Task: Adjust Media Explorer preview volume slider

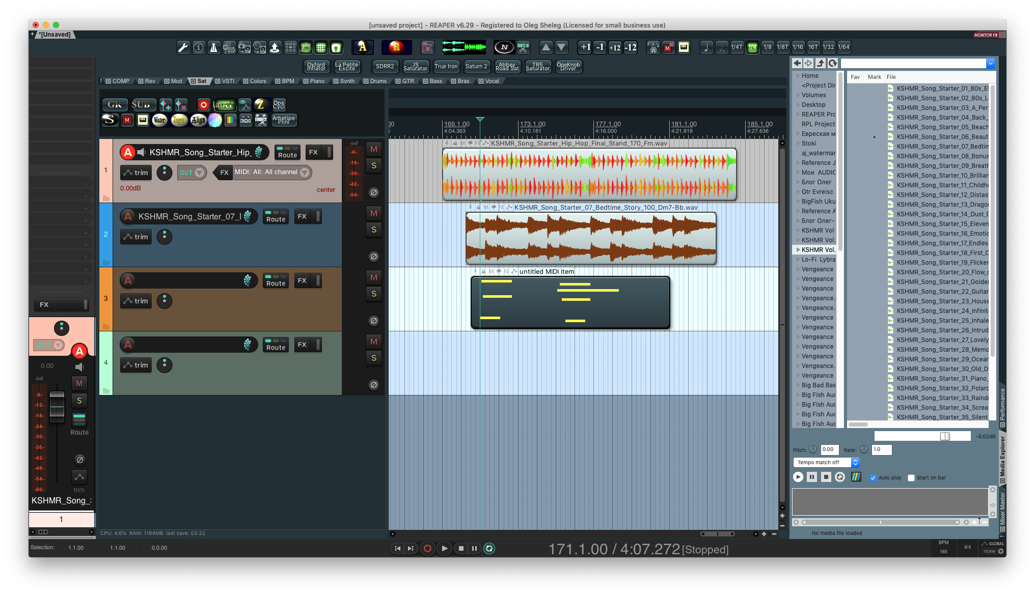Action: click(x=945, y=436)
